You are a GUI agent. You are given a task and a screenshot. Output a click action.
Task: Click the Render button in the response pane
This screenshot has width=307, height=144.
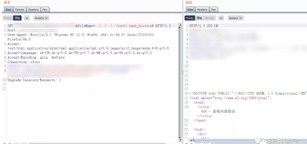pyautogui.click(x=210, y=18)
